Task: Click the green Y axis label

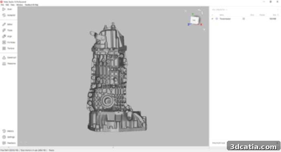Action: click(193, 14)
